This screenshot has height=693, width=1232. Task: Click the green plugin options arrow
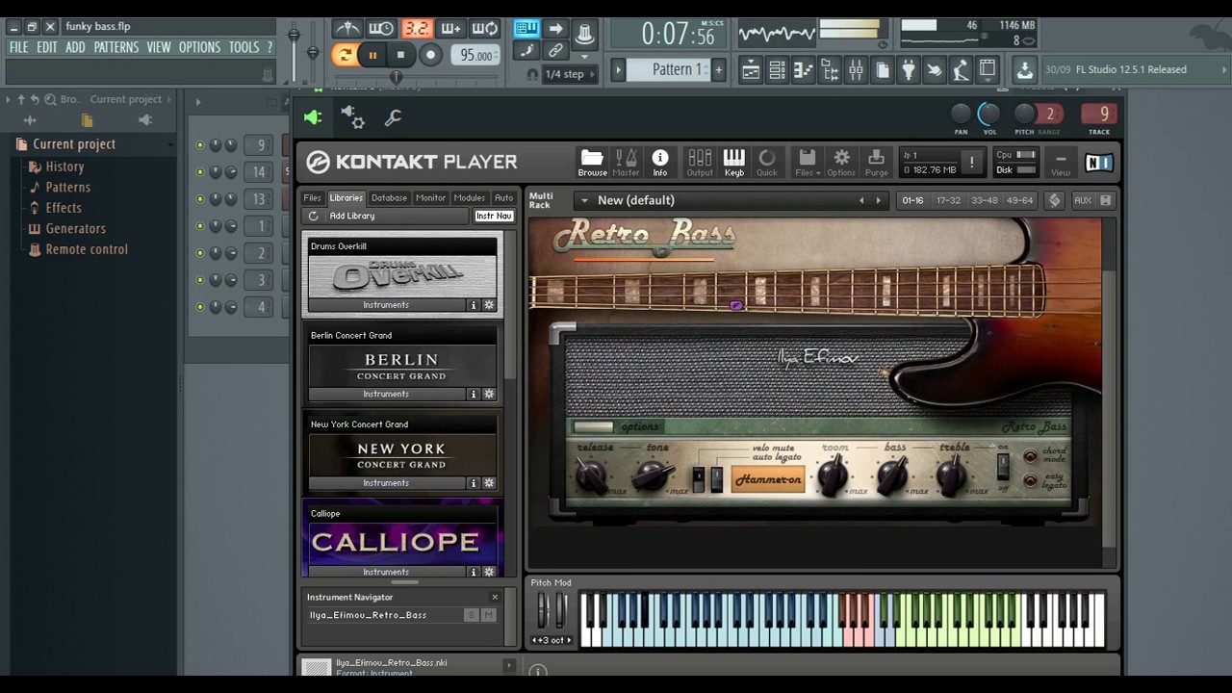tap(313, 117)
